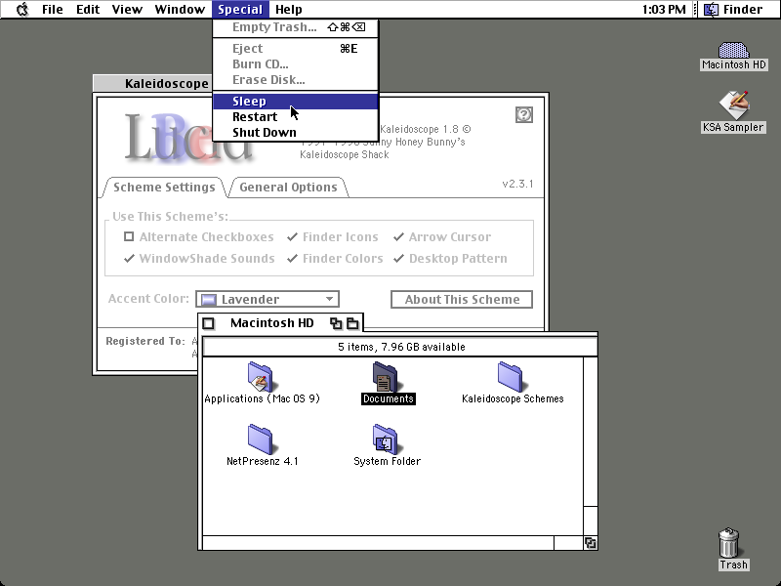Viewport: 781px width, 586px height.
Task: Click the Erase Disk menu item
Action: tap(296, 79)
